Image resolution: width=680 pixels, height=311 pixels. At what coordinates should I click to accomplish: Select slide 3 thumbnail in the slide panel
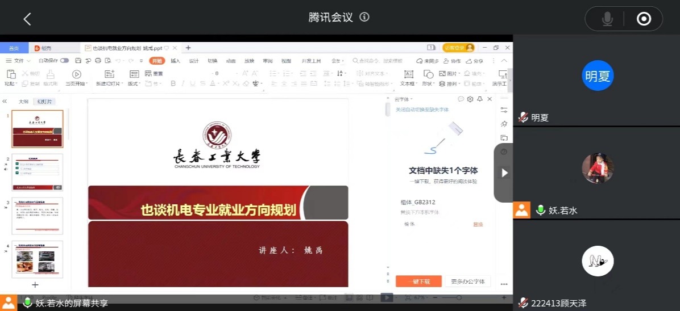point(38,216)
